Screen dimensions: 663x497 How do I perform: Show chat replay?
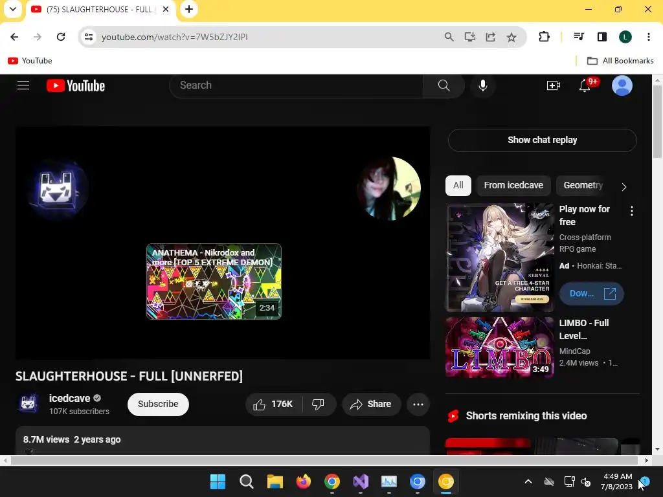point(542,140)
